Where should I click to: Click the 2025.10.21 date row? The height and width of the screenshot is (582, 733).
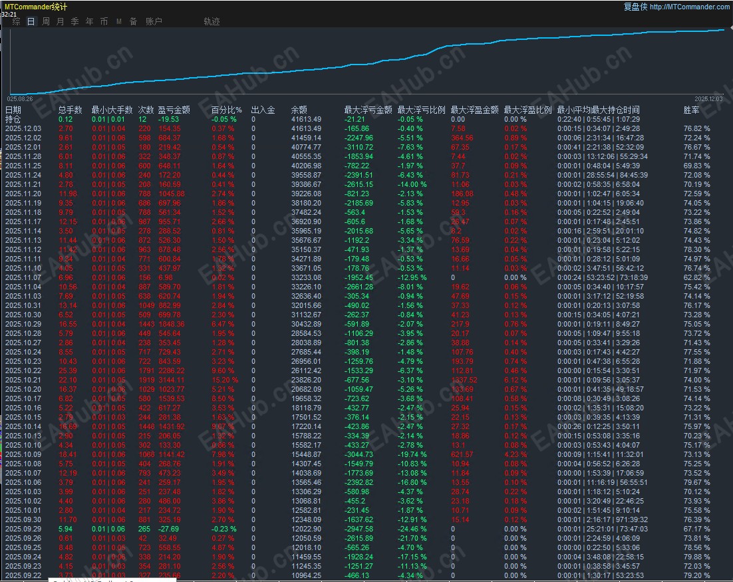[23, 380]
